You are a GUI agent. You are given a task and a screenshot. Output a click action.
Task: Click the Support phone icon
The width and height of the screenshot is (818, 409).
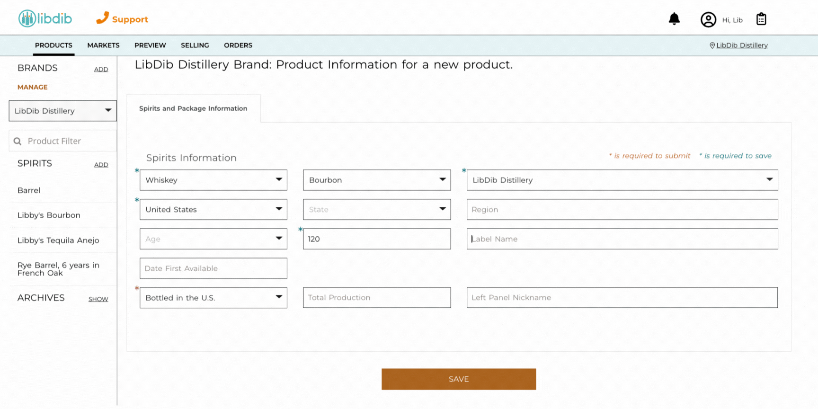(x=102, y=18)
